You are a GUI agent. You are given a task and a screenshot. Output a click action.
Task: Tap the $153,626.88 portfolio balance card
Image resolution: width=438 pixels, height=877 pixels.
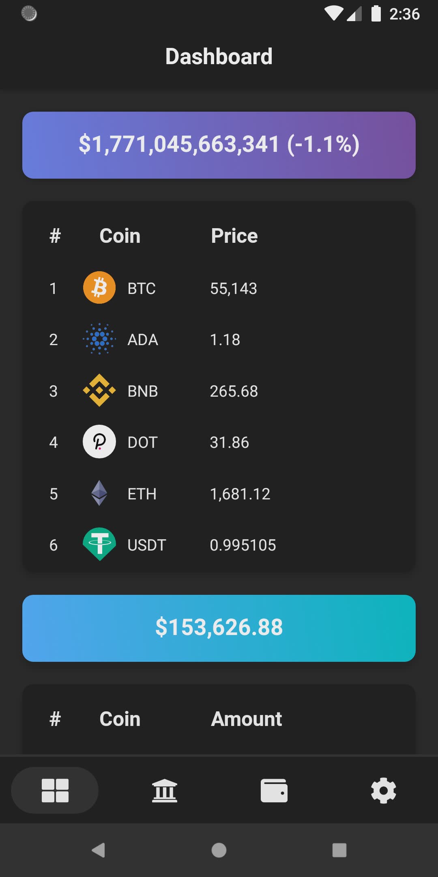[219, 628]
